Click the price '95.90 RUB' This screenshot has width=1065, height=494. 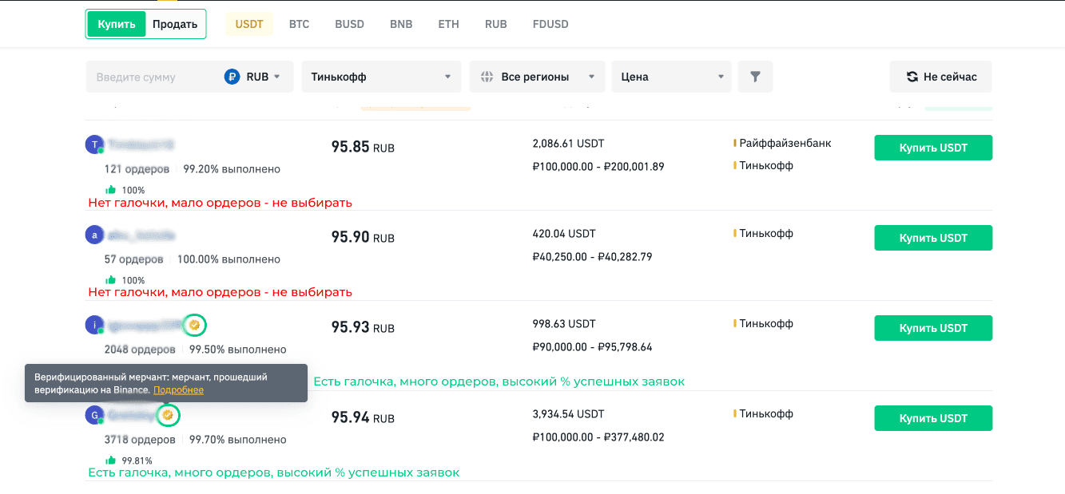point(363,237)
